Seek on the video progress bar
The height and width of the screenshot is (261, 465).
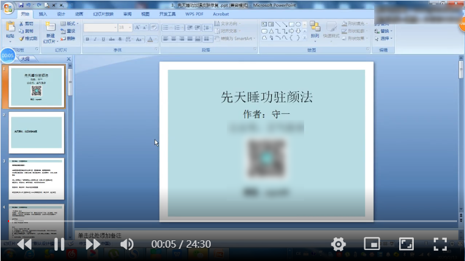233,221
